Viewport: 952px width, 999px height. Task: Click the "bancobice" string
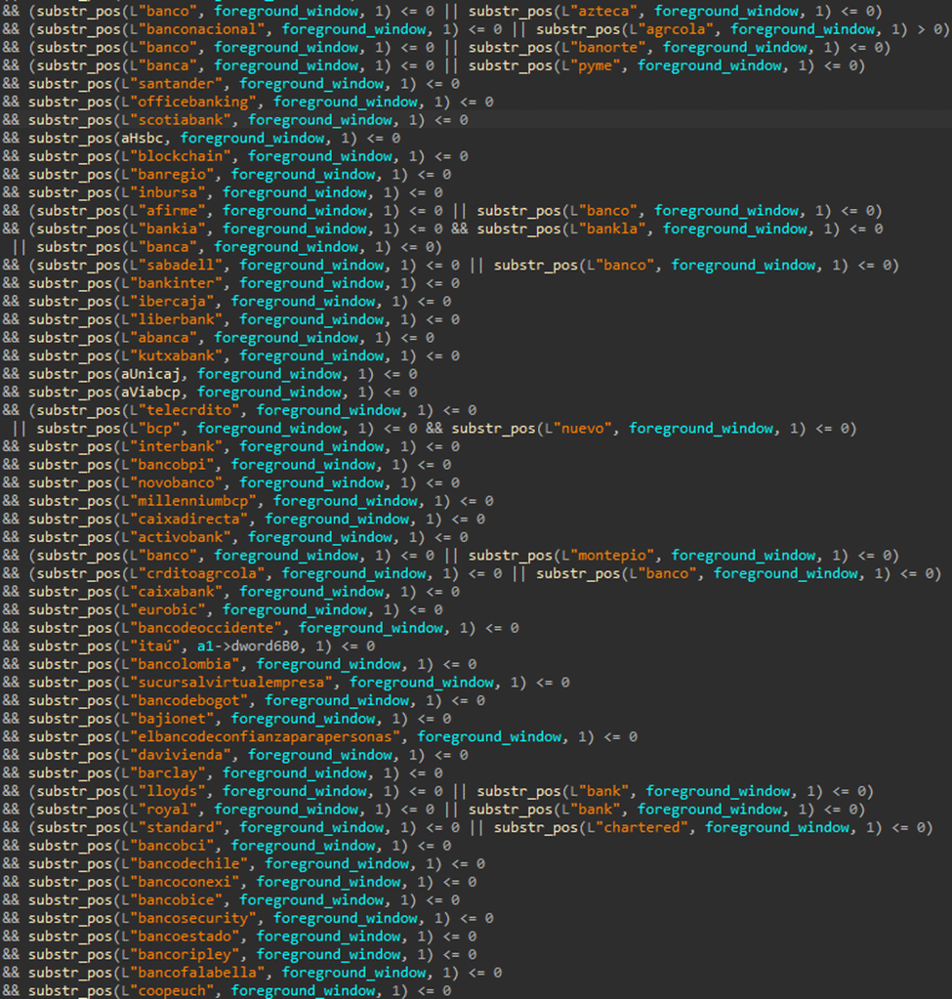[x=176, y=901]
